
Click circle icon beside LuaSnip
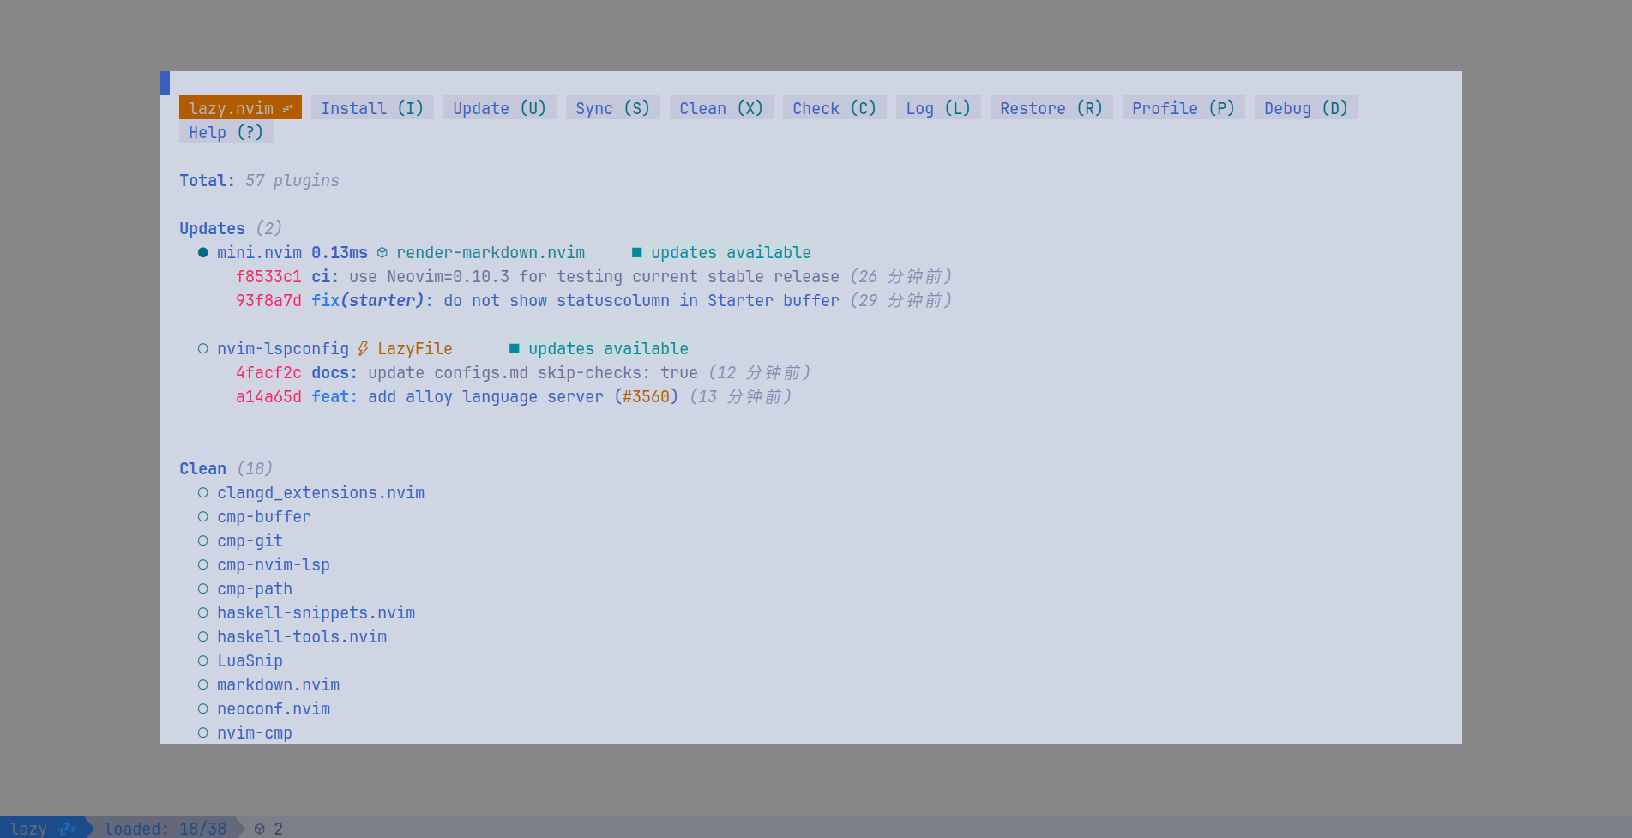click(x=203, y=660)
